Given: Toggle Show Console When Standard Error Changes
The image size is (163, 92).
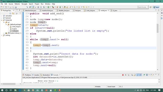Looking at the screenshot, I should pyautogui.click(x=140, y=75).
